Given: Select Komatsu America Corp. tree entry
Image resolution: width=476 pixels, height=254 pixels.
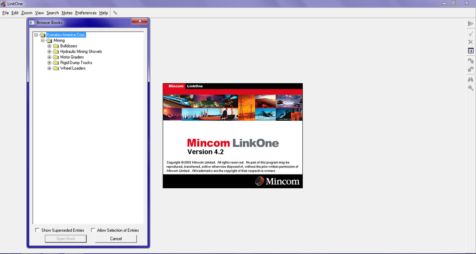Looking at the screenshot, I should tap(66, 35).
